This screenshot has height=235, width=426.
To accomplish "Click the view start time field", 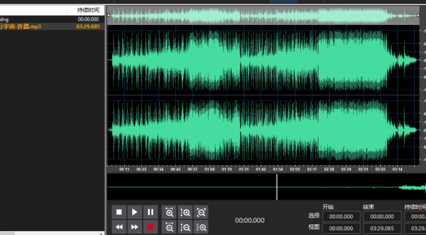I will click(x=341, y=229).
